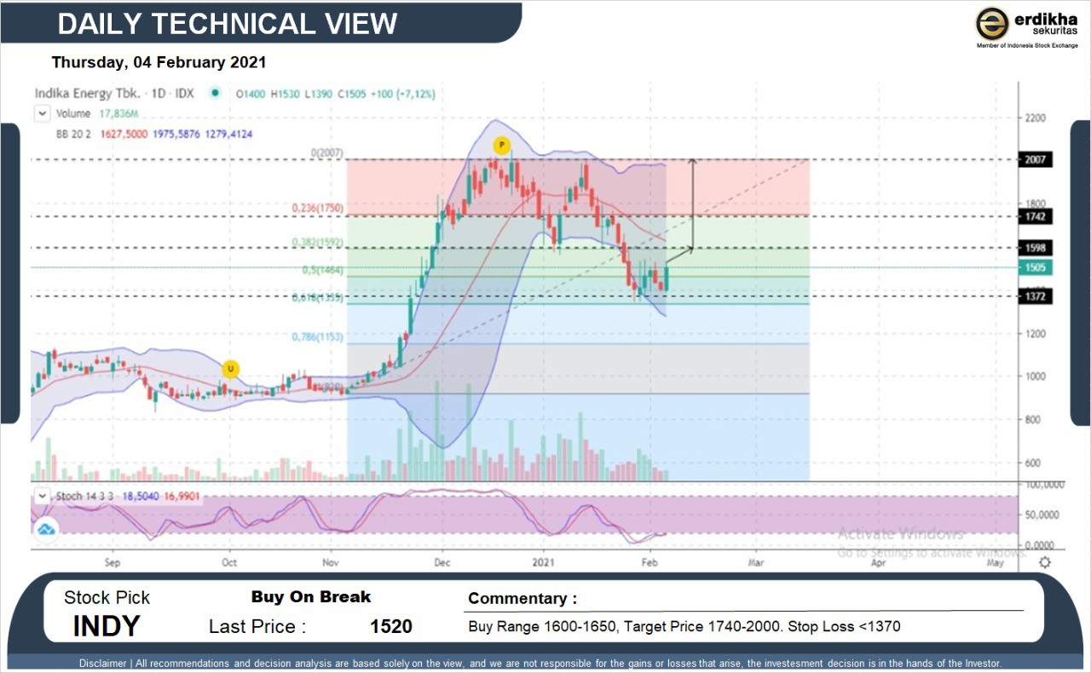Click the 2021 label on time axis
The height and width of the screenshot is (673, 1091).
(x=545, y=562)
